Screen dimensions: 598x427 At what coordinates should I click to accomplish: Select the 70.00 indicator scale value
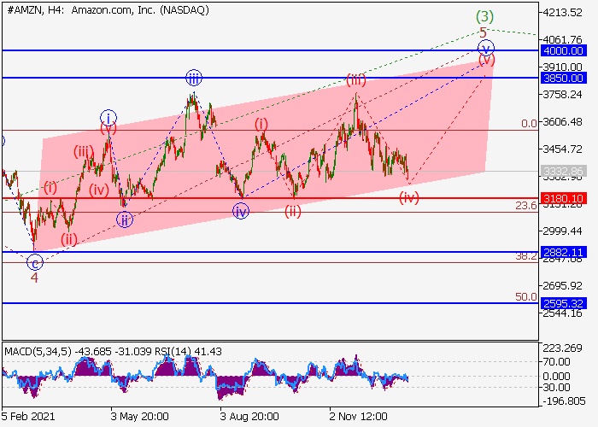pos(556,362)
